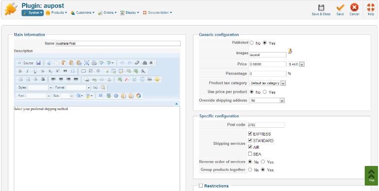Open the text color dropdown
Screen dimensions: 379x191
[80, 96]
